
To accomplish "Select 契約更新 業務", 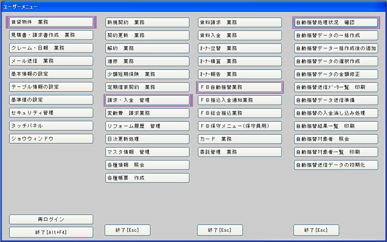I will coord(148,36).
